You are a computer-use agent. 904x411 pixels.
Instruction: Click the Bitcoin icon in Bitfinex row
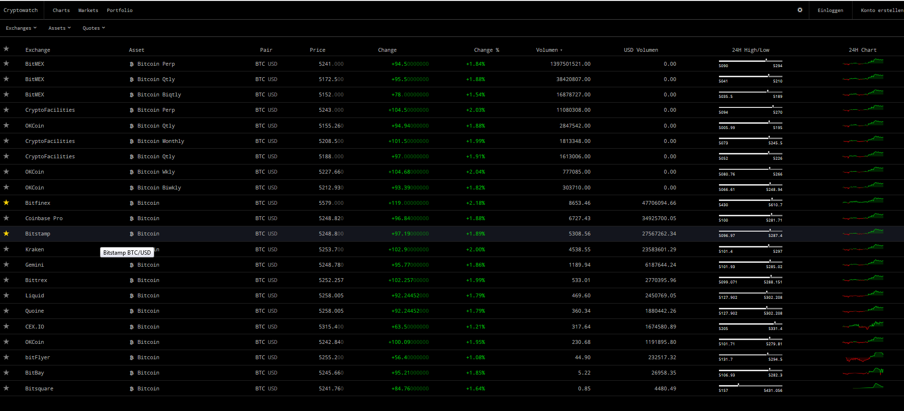click(132, 203)
